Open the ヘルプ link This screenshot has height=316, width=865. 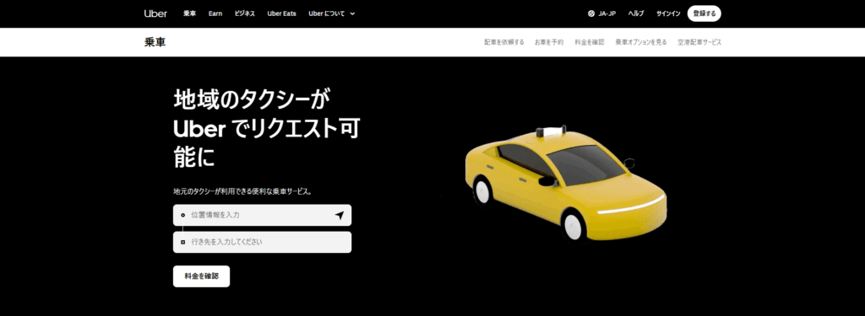coord(635,13)
